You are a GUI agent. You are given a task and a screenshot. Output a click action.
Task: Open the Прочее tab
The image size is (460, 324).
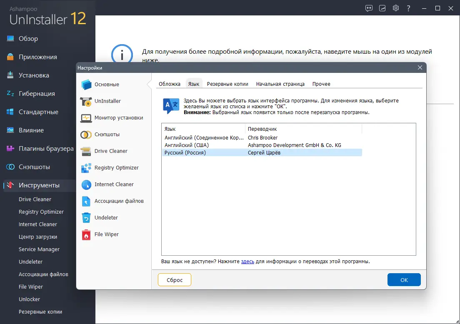click(x=321, y=84)
